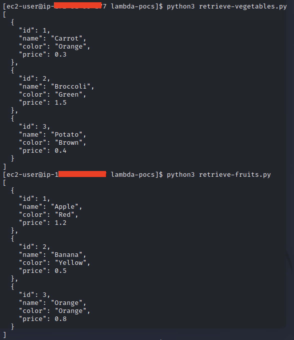Click the "Broccoli" name value
The image size is (294, 340).
coord(71,86)
